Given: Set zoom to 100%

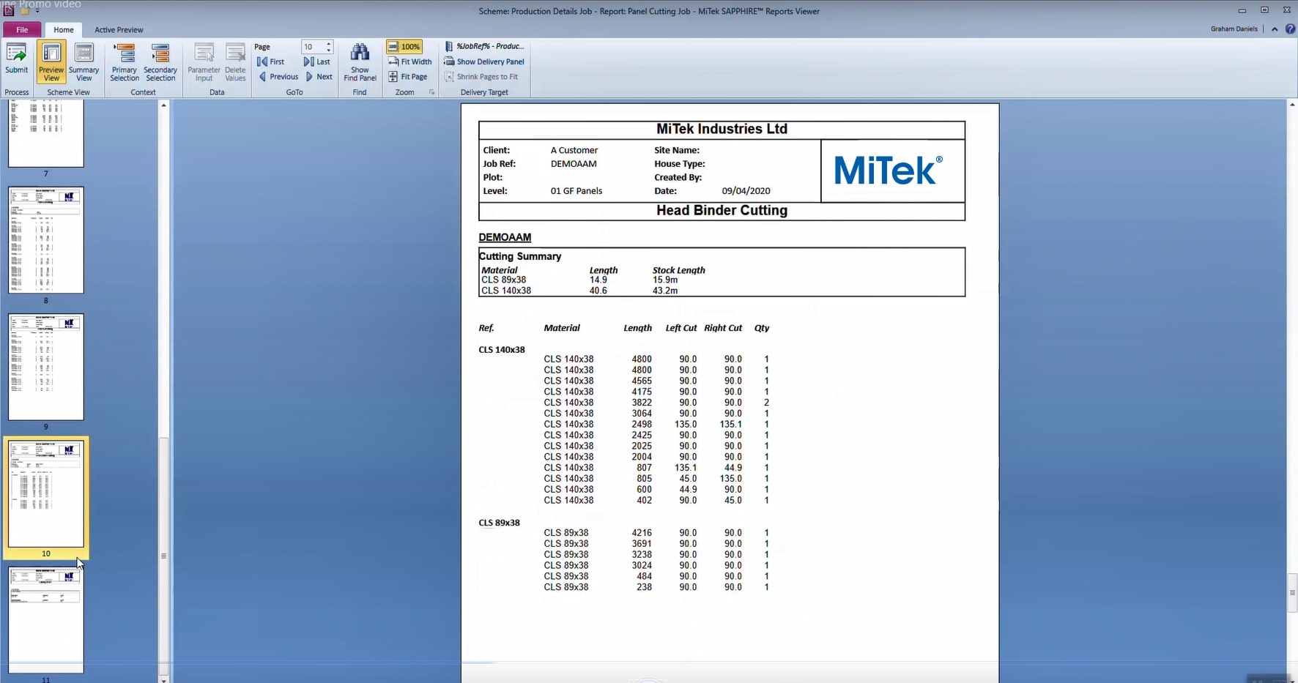Looking at the screenshot, I should click(404, 47).
